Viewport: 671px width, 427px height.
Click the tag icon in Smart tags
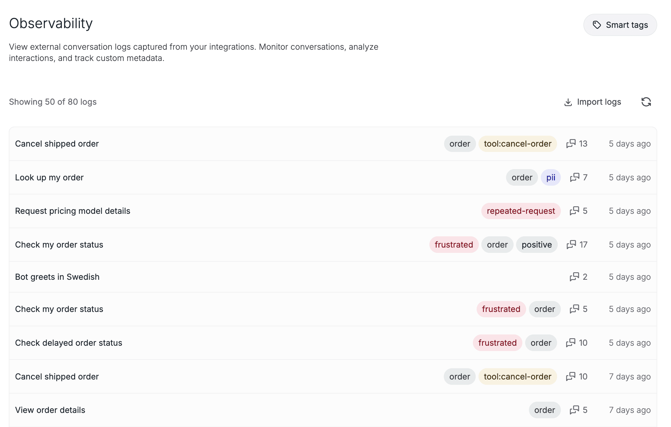597,25
